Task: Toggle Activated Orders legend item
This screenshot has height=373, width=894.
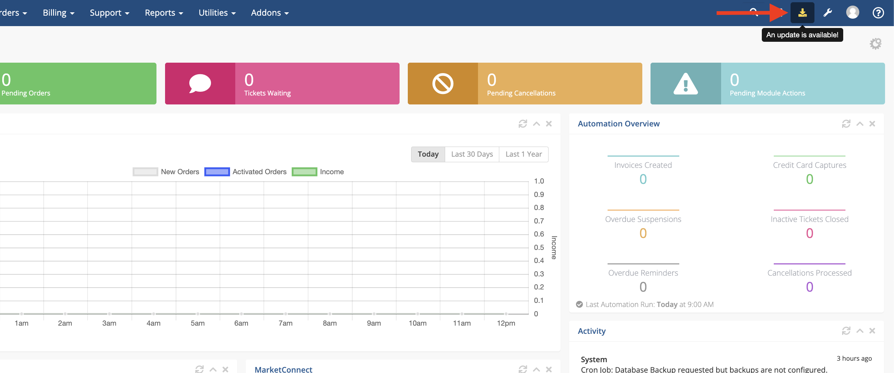Action: (246, 172)
